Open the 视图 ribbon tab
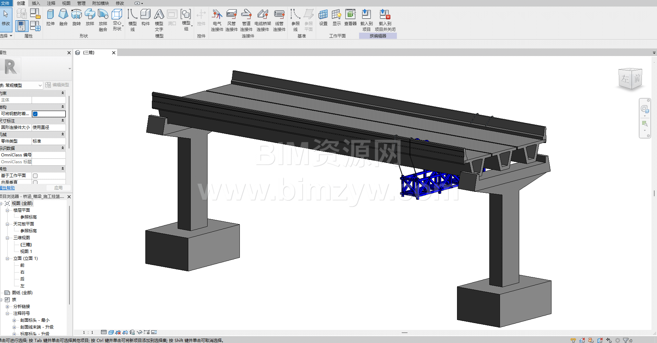The height and width of the screenshot is (343, 657). [66, 3]
